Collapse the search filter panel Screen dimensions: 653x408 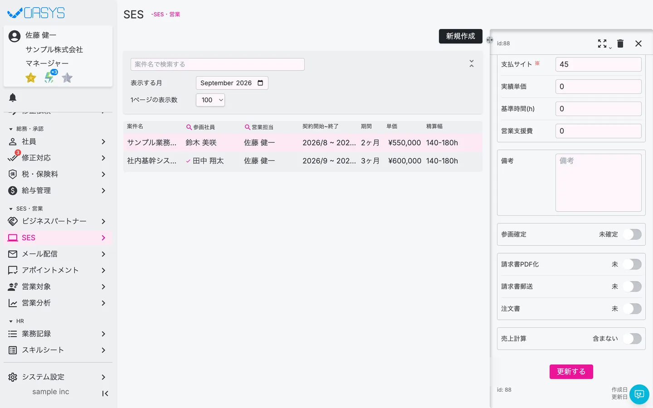pyautogui.click(x=472, y=64)
